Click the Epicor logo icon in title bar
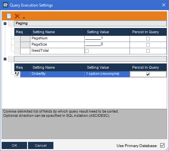Screen dimensions: 169x151 click(x=6, y=5)
